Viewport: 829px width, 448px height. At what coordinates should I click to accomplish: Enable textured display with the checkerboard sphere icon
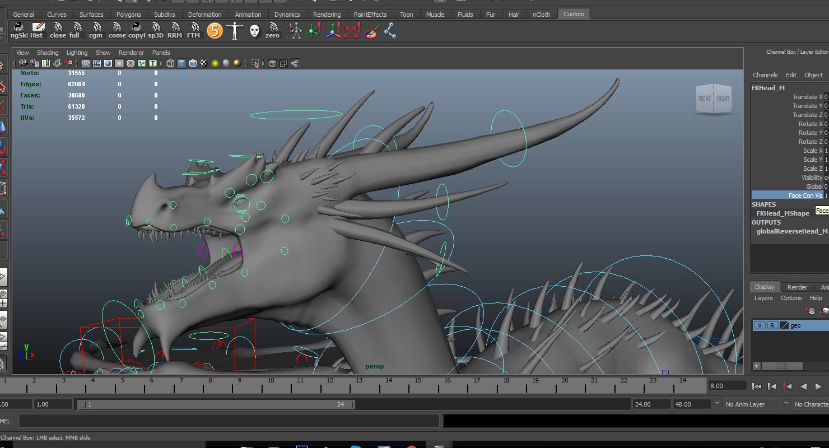tap(204, 63)
